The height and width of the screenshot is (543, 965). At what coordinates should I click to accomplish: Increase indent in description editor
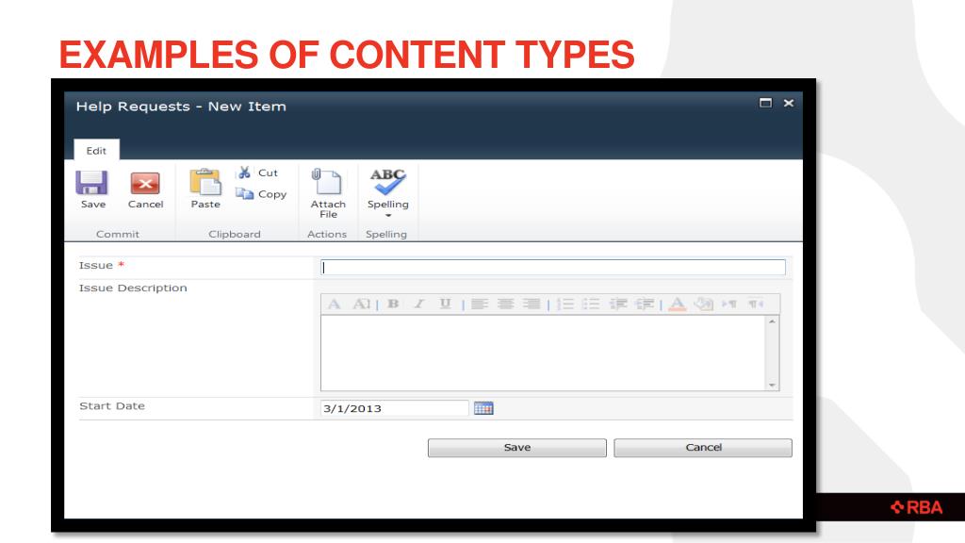[x=645, y=304]
